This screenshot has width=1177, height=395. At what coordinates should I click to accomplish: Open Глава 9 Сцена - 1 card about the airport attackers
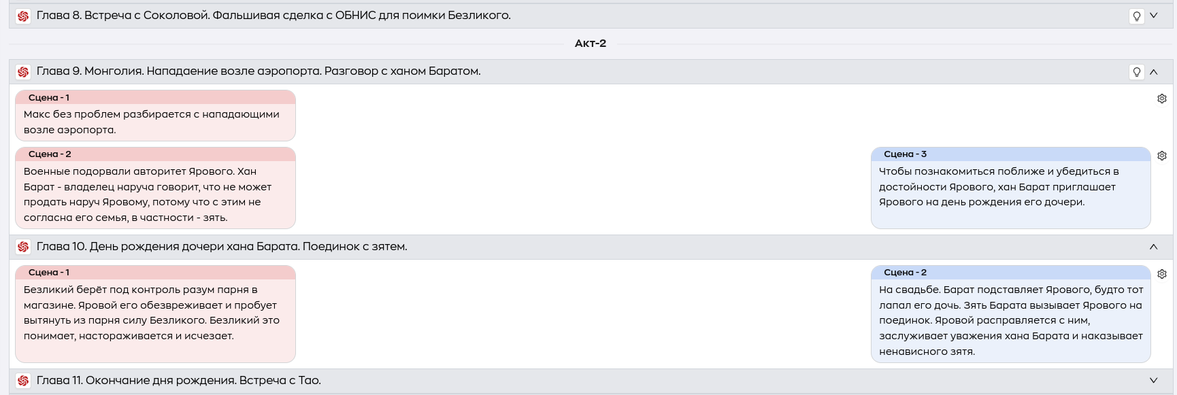155,116
